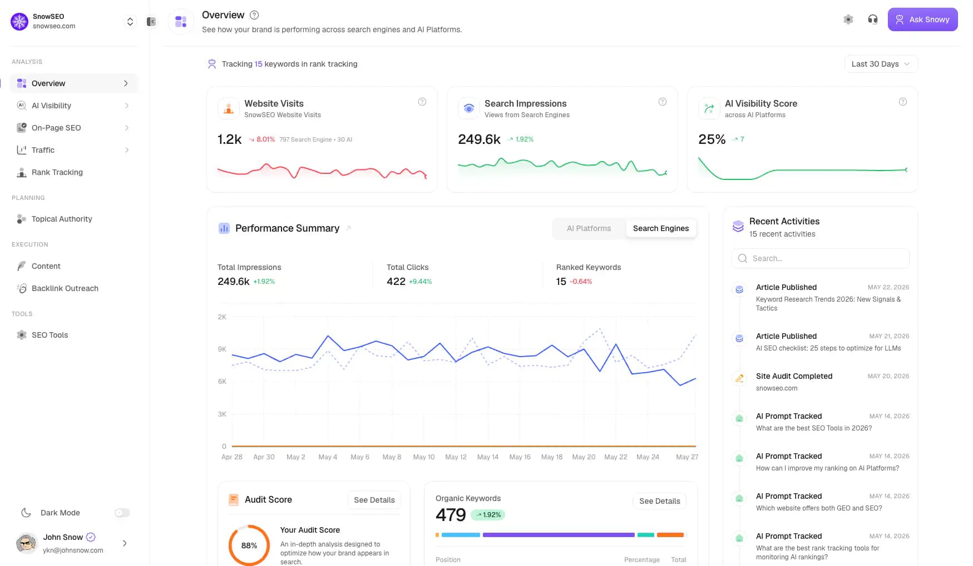
Task: Click the Website Visits sparkline chart
Action: tap(322, 171)
